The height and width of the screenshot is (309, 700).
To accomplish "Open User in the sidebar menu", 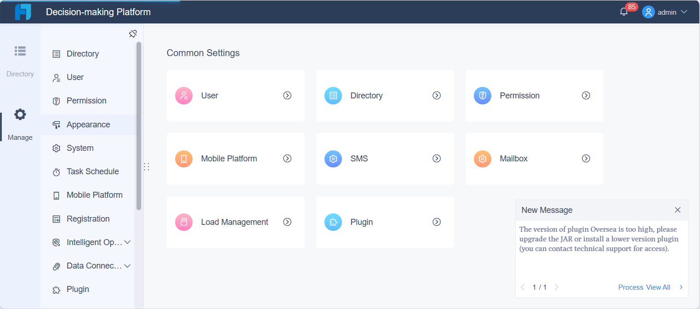I will point(88,77).
